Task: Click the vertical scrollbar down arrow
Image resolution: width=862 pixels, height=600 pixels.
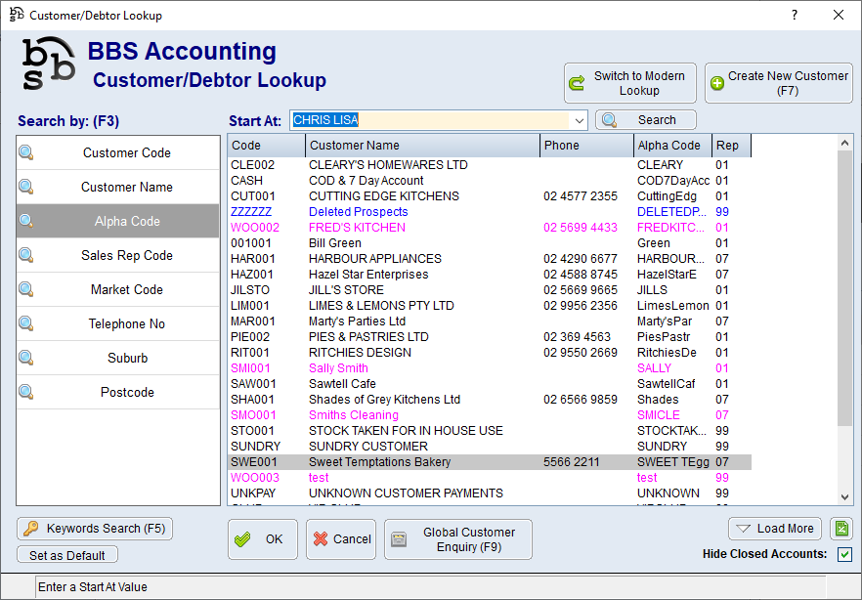Action: tap(846, 497)
